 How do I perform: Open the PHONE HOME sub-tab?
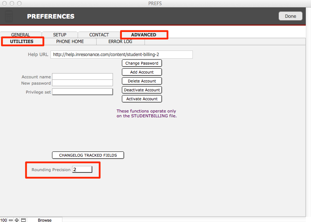click(x=70, y=42)
